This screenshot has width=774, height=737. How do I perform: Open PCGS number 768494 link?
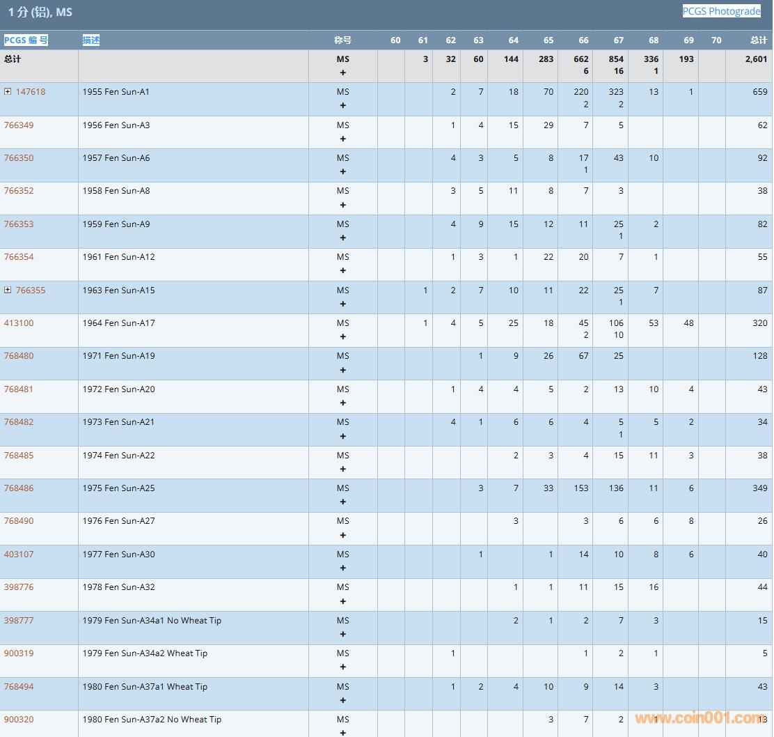[x=19, y=687]
